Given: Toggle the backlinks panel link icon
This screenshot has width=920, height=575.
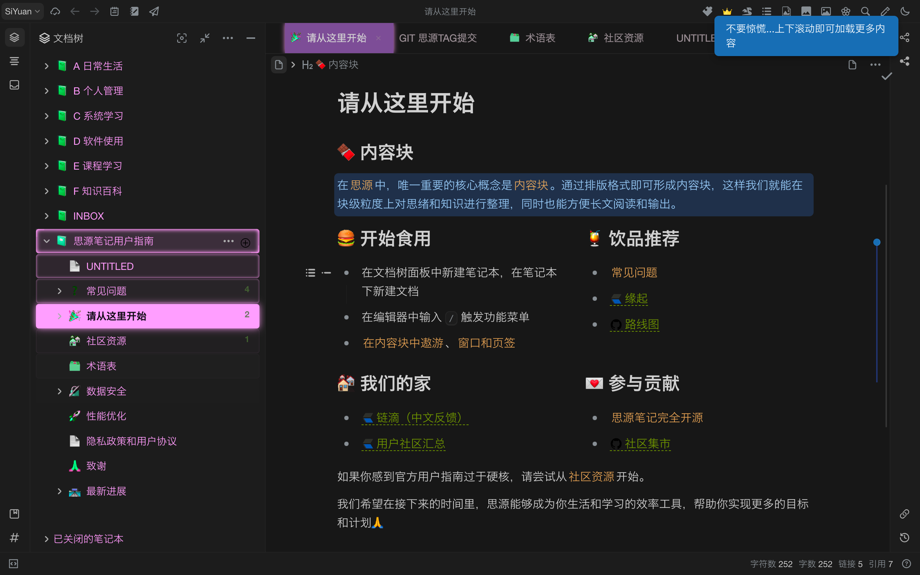Looking at the screenshot, I should (905, 514).
